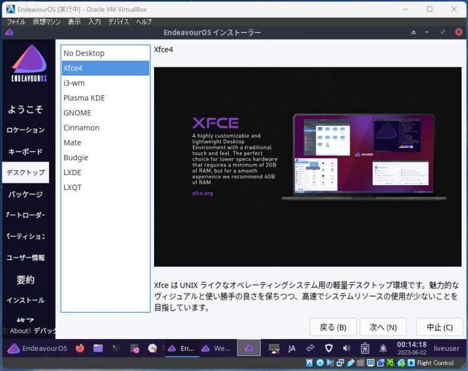This screenshot has height=371, width=468.
Task: Click the ようこそ step in sidebar
Action: 25,109
